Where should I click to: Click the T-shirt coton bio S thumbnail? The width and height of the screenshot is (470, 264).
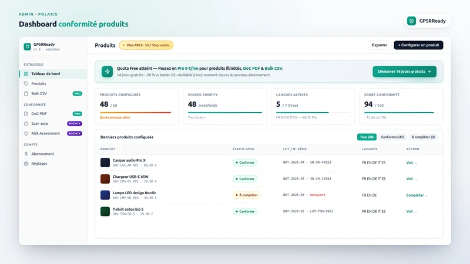105,211
